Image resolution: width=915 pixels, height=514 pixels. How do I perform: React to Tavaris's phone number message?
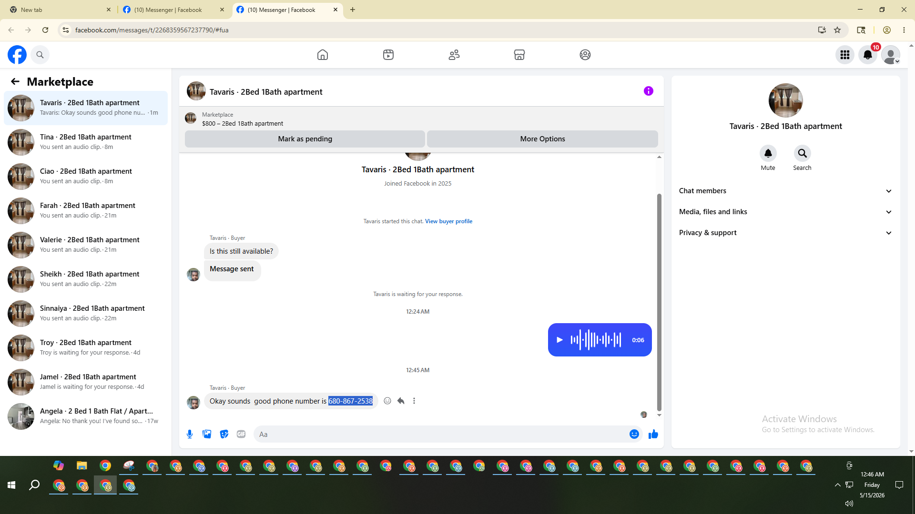point(387,401)
